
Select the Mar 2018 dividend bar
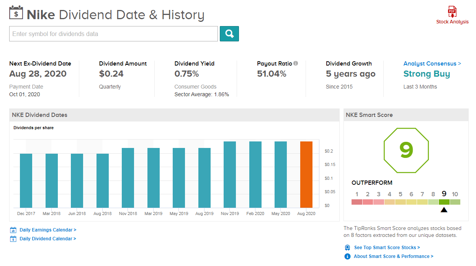click(52, 181)
